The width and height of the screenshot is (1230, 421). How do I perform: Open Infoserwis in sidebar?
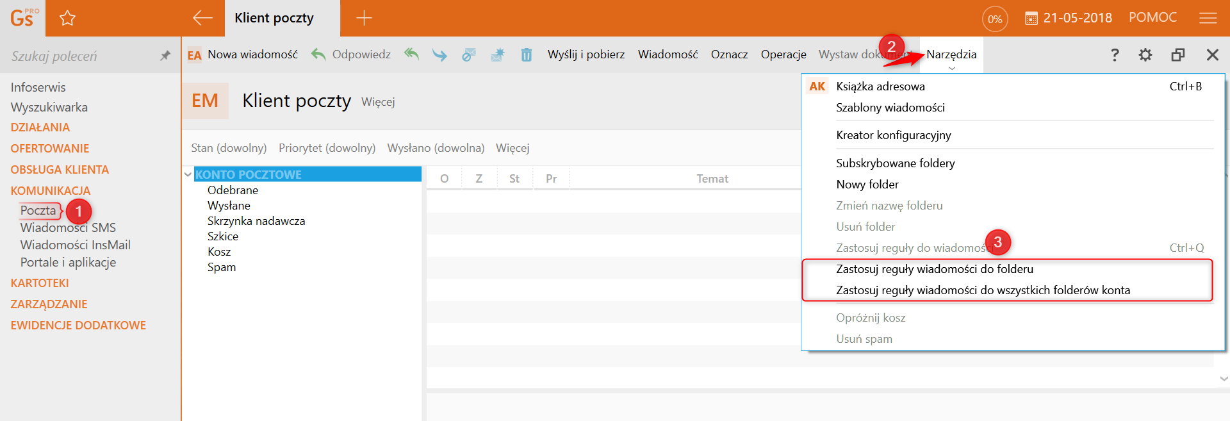(38, 87)
